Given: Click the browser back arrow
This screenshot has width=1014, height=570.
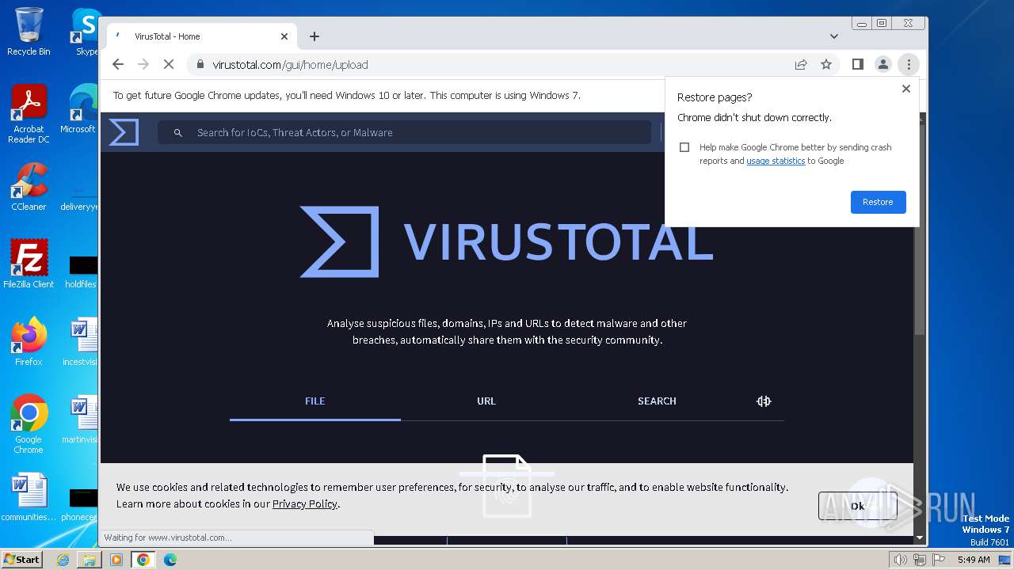Looking at the screenshot, I should (x=118, y=65).
